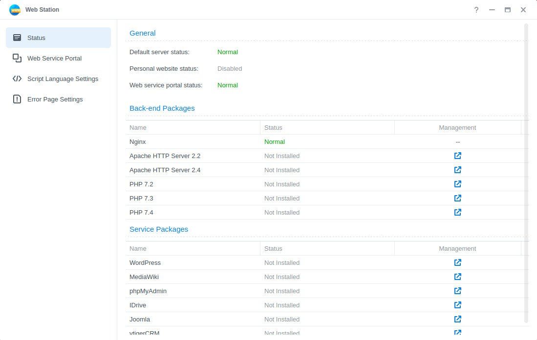Click the Web Station app icon

[15, 10]
